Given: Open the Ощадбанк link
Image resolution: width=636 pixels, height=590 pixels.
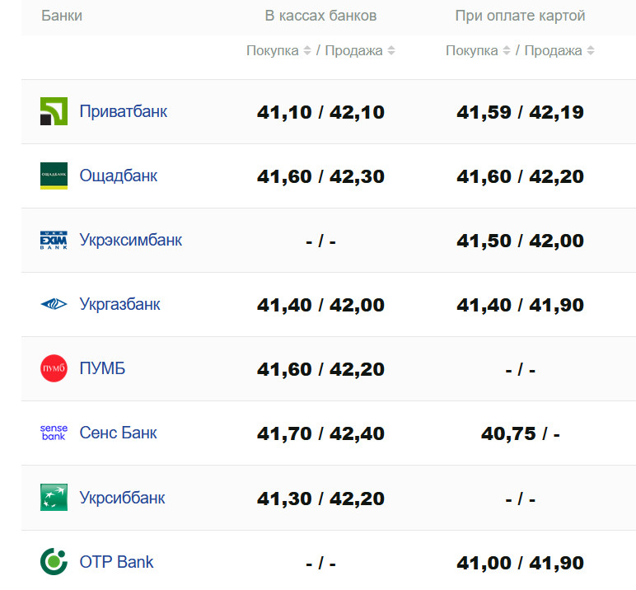Looking at the screenshot, I should click(119, 176).
